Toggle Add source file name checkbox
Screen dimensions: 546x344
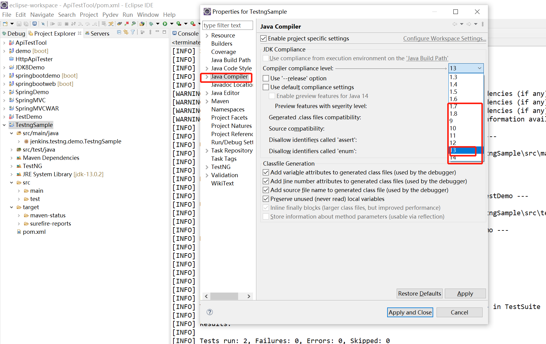(x=266, y=190)
